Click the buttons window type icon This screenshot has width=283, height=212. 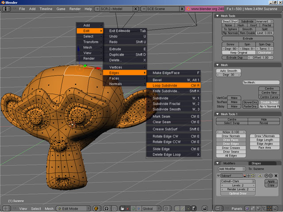[219, 208]
